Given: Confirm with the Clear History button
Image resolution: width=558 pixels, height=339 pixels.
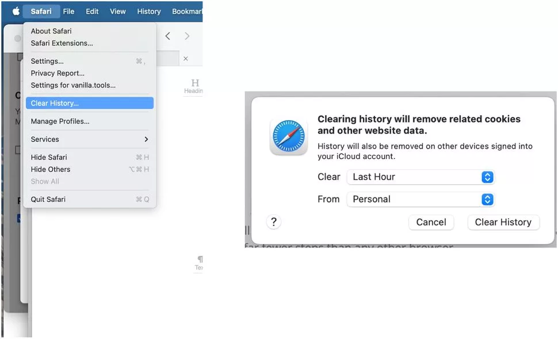Looking at the screenshot, I should click(x=503, y=222).
